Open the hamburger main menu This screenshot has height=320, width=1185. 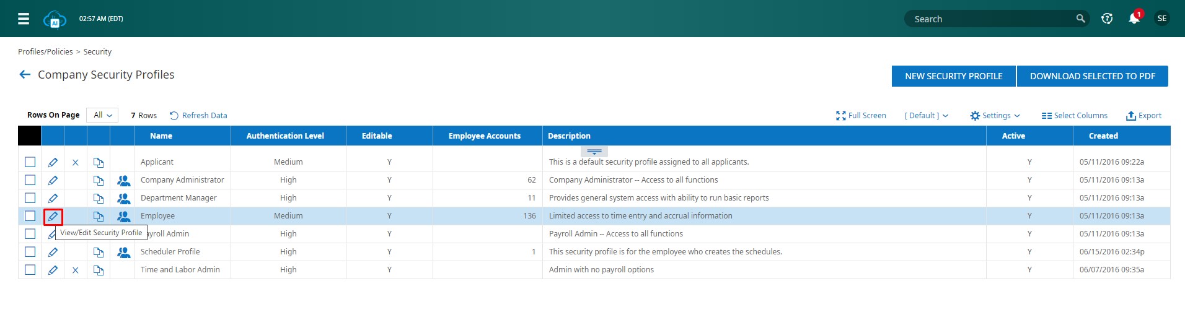coord(24,19)
